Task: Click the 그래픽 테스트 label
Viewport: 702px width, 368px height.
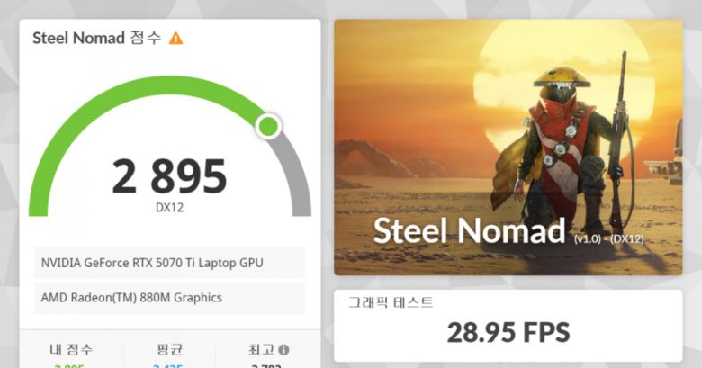Action: pyautogui.click(x=391, y=303)
